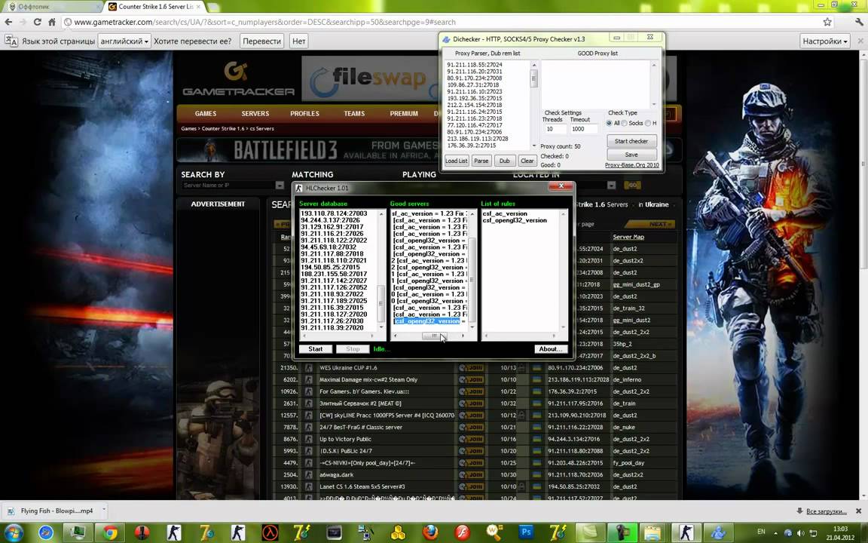868x543 pixels.
Task: Click the CS game icon in WES Ukraine CUP row
Action: 308,368
